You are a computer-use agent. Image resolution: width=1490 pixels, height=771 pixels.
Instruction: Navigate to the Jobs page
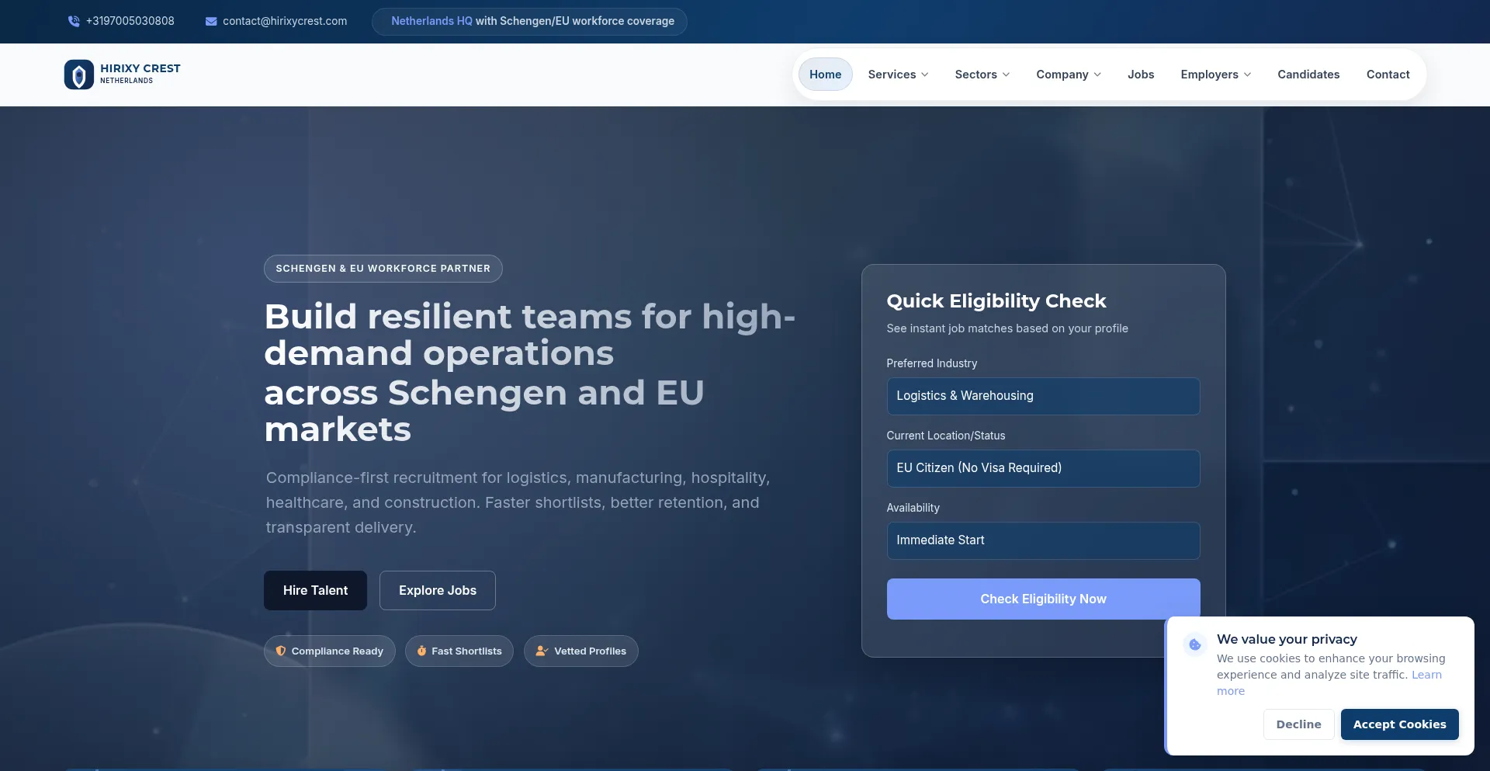coord(1141,75)
